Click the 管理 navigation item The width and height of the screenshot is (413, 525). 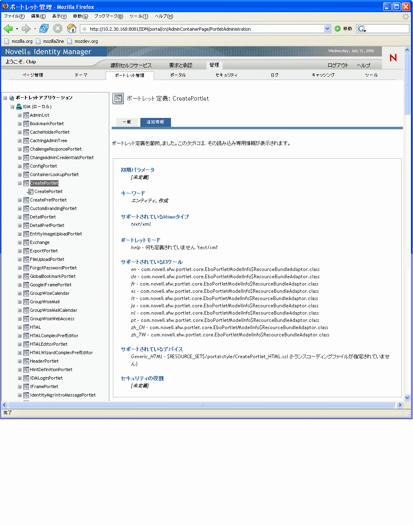(x=214, y=65)
